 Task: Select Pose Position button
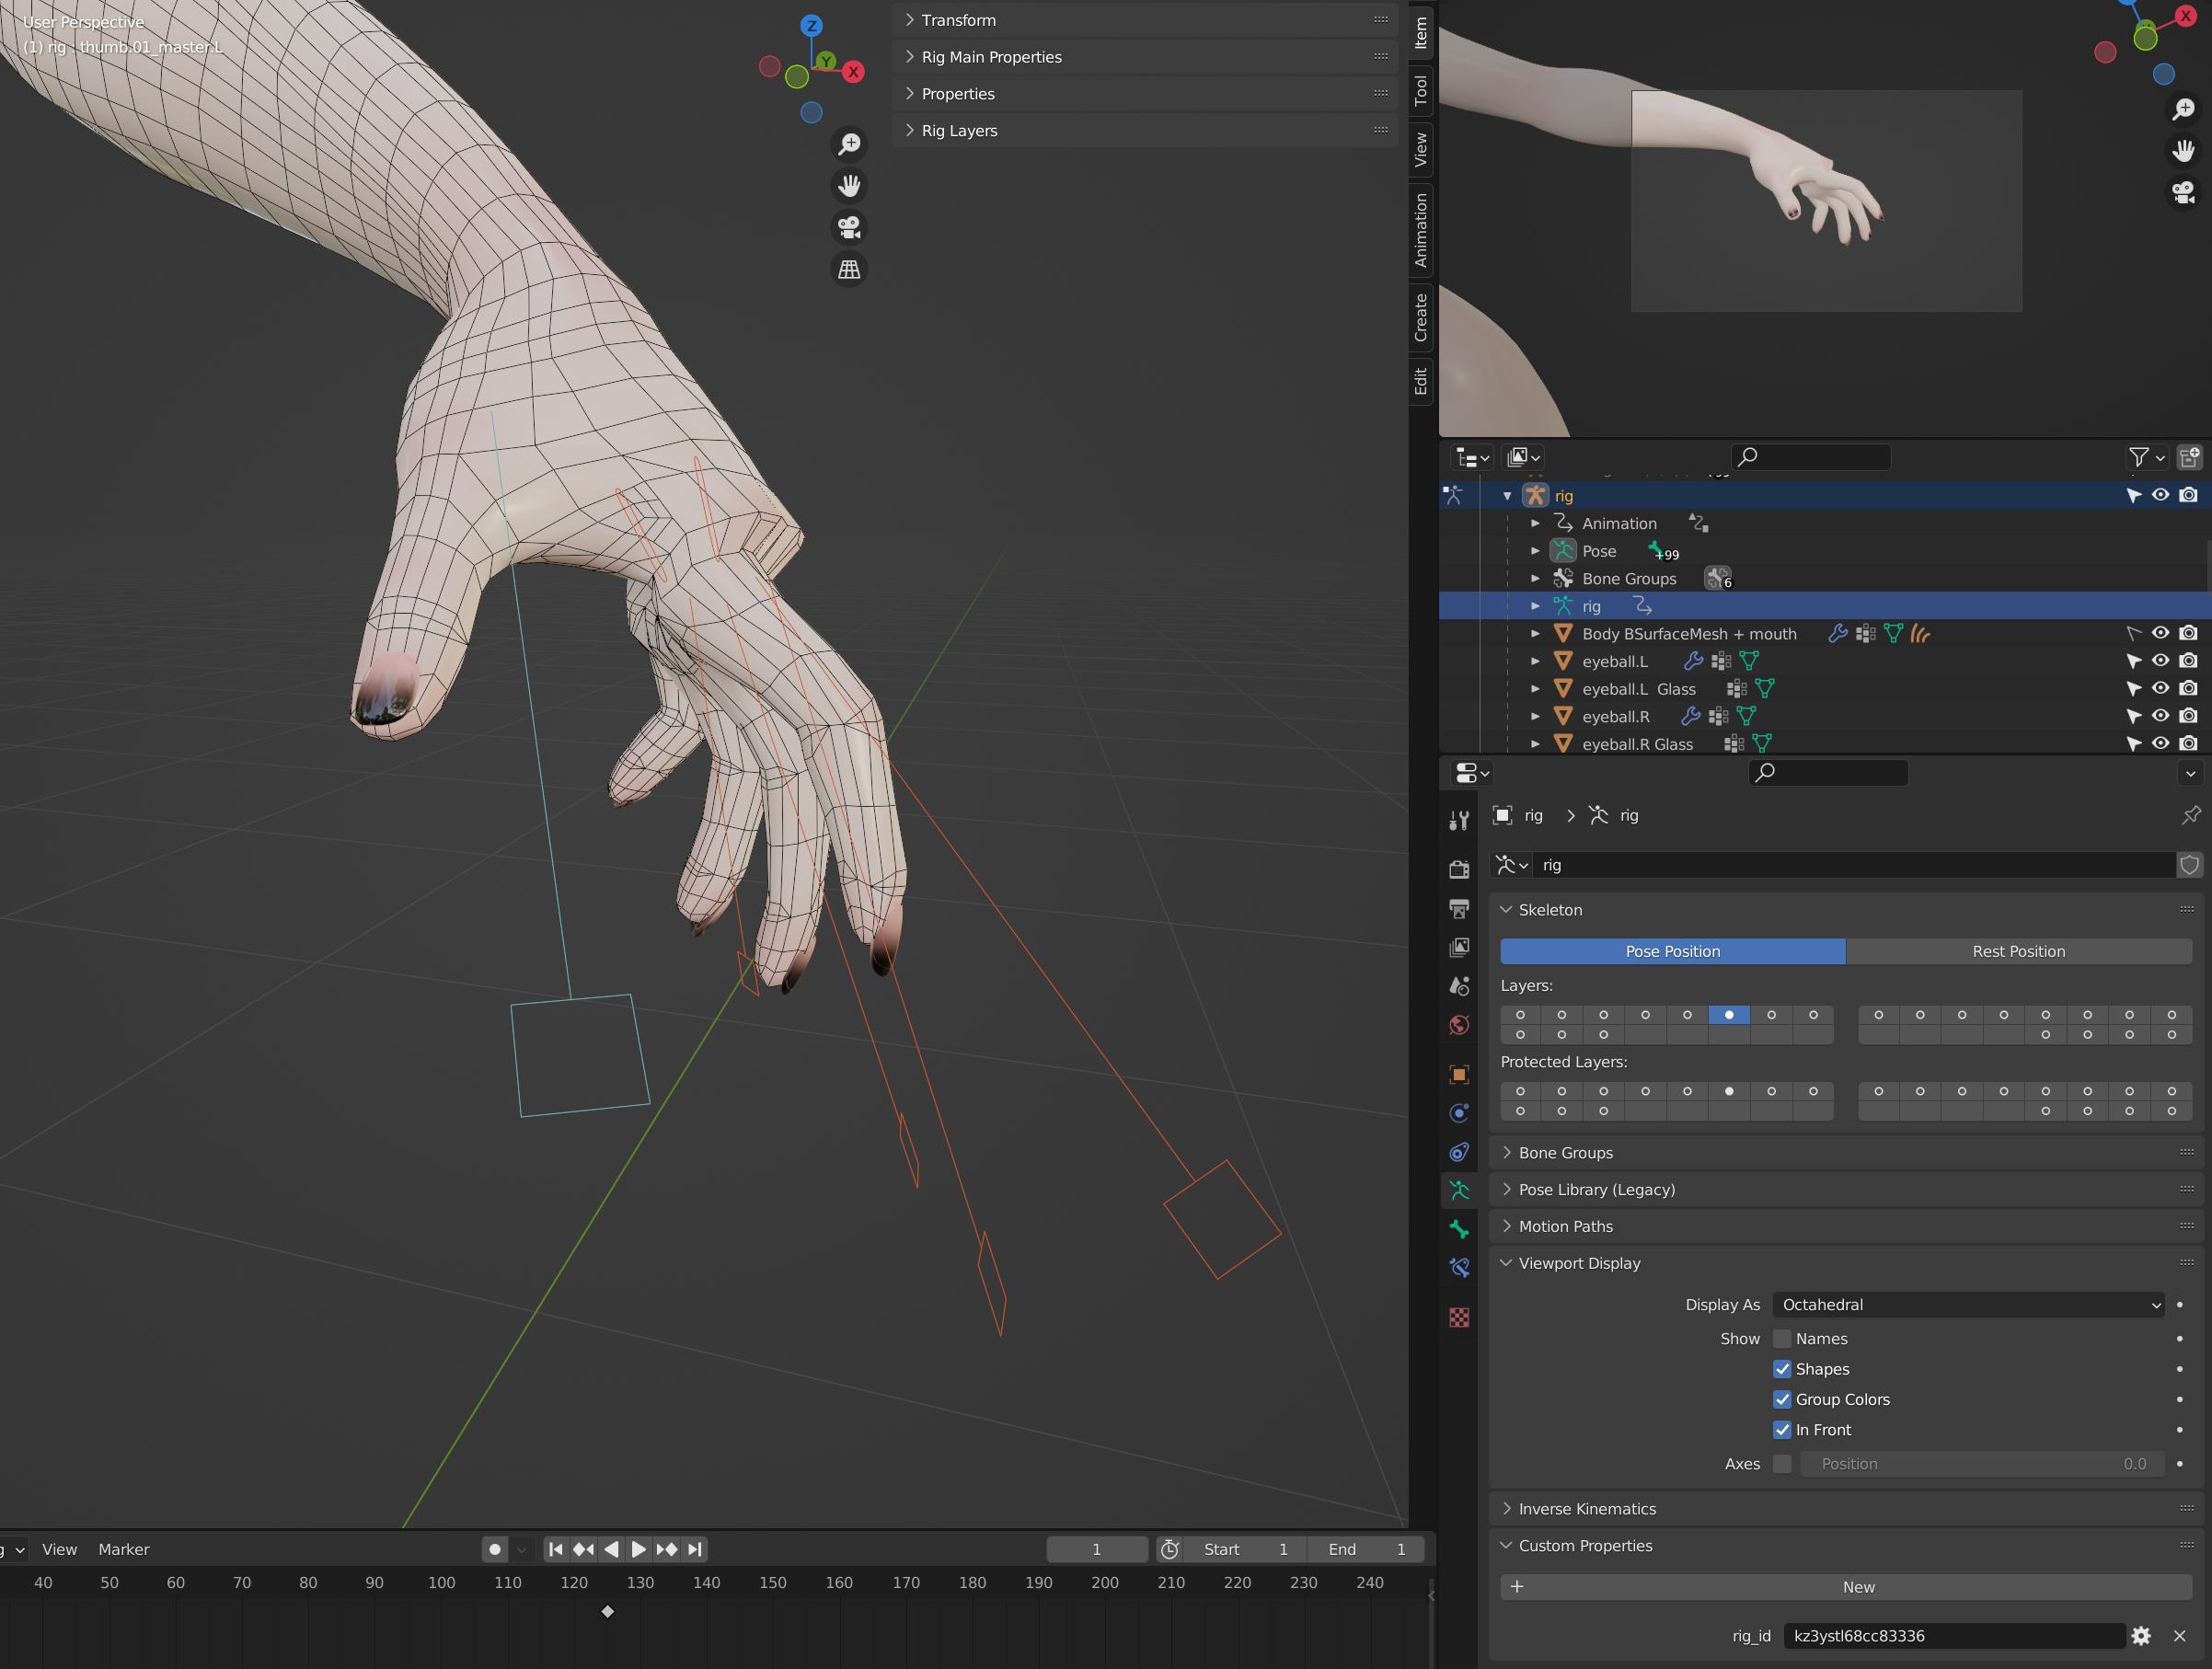(1673, 951)
